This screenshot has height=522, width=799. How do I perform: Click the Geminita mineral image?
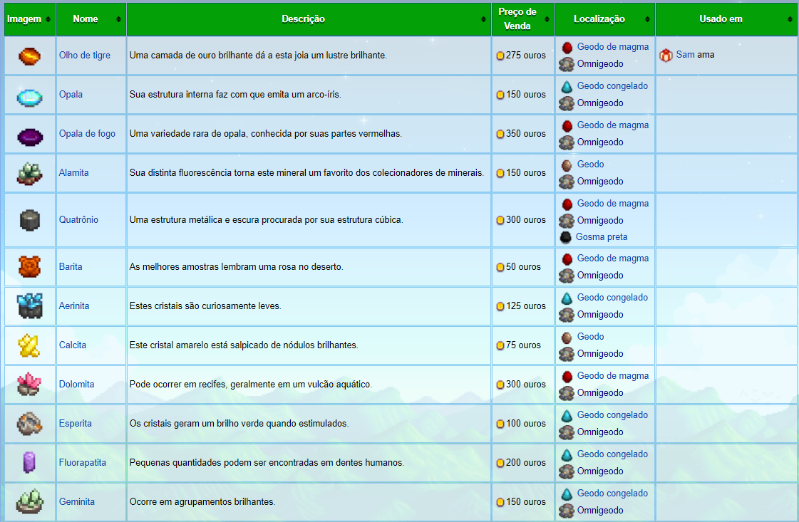(x=29, y=501)
